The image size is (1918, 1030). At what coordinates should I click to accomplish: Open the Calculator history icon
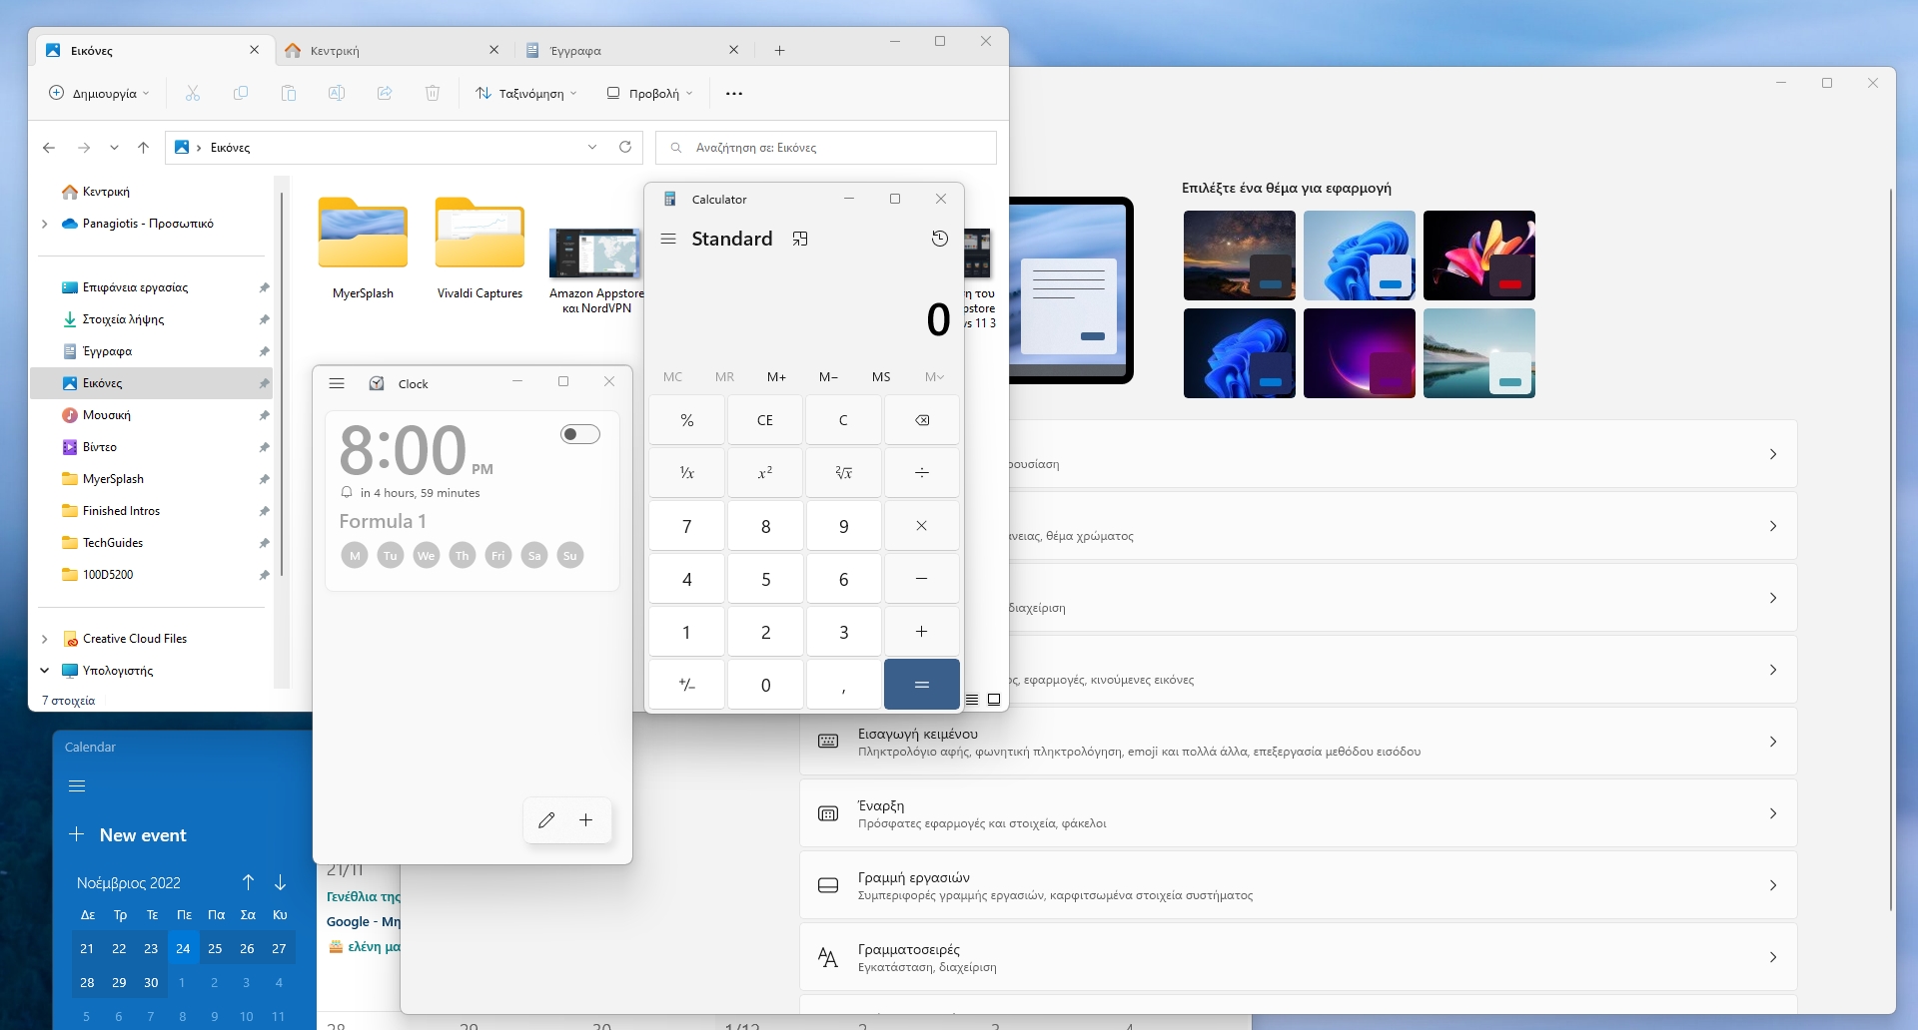point(939,239)
